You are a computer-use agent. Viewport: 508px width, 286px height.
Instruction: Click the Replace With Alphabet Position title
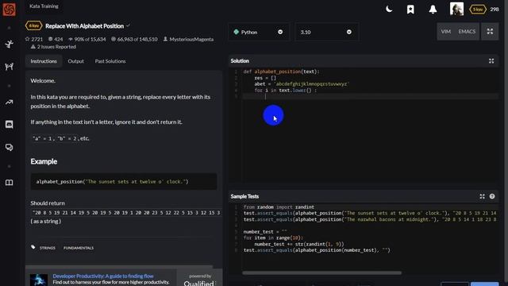[85, 26]
